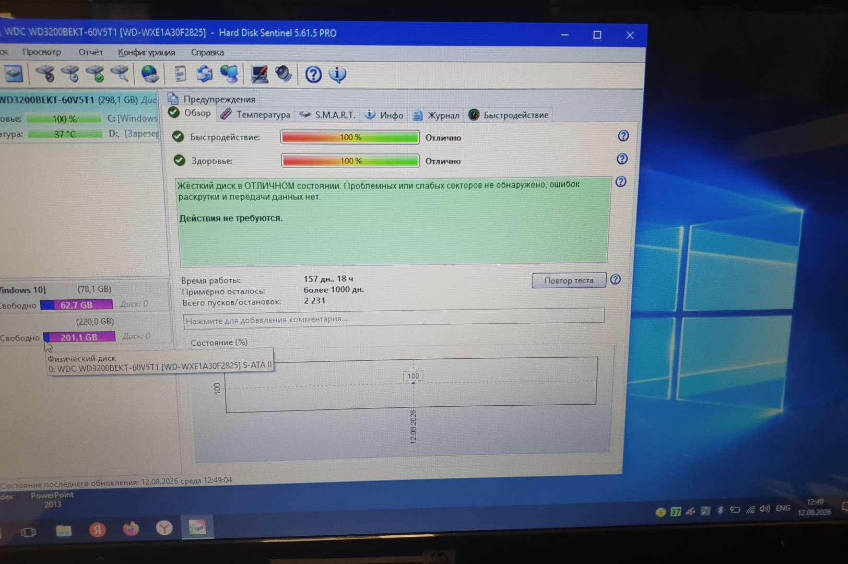Click the (220,0 GB) partition size
The image size is (848, 564).
[95, 321]
